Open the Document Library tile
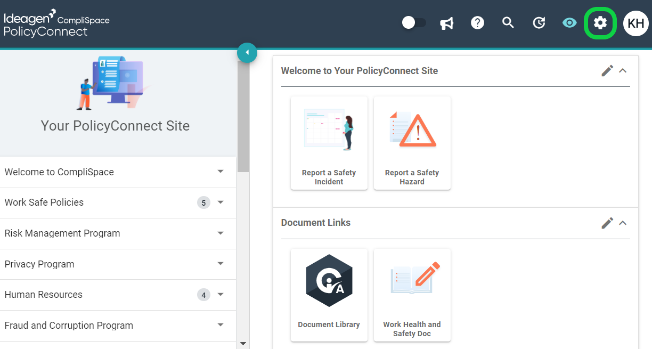Screen dimensions: 652x349 [x=329, y=295]
